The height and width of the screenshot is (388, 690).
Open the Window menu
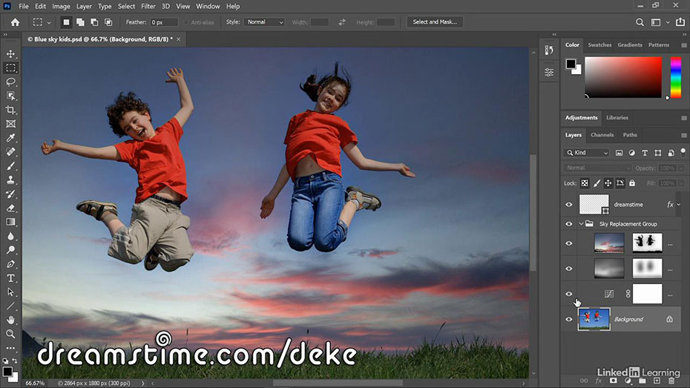(208, 6)
